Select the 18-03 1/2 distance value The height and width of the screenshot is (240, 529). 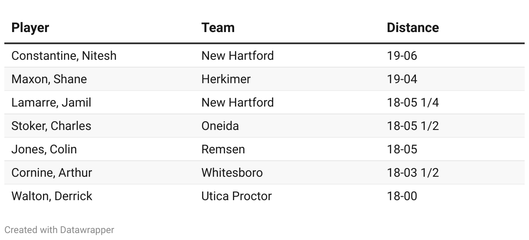click(x=413, y=173)
